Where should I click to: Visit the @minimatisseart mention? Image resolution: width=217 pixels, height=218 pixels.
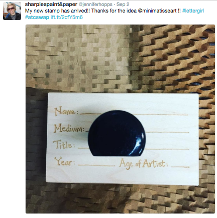(x=157, y=11)
